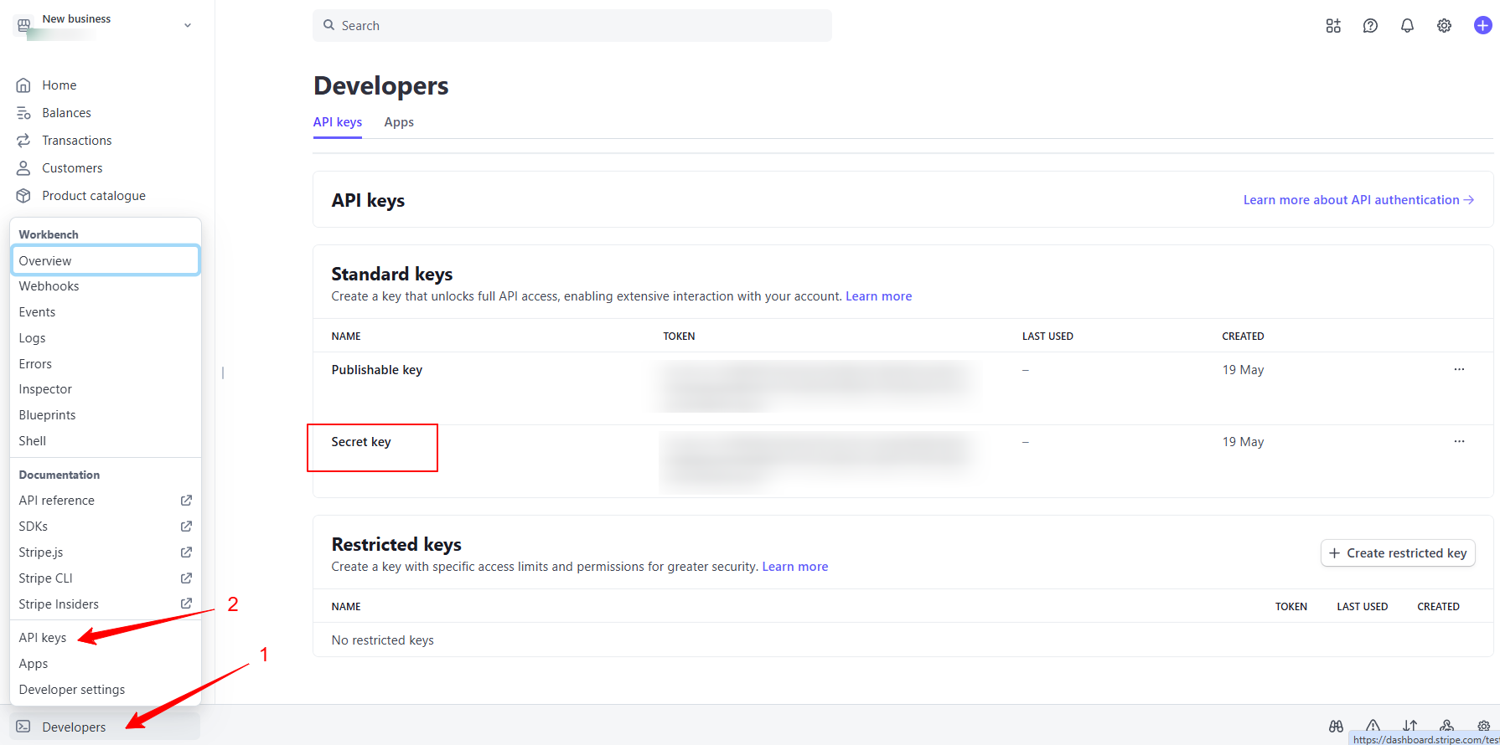This screenshot has height=745, width=1500.
Task: Select API keys in the Developers menu
Action: point(43,638)
